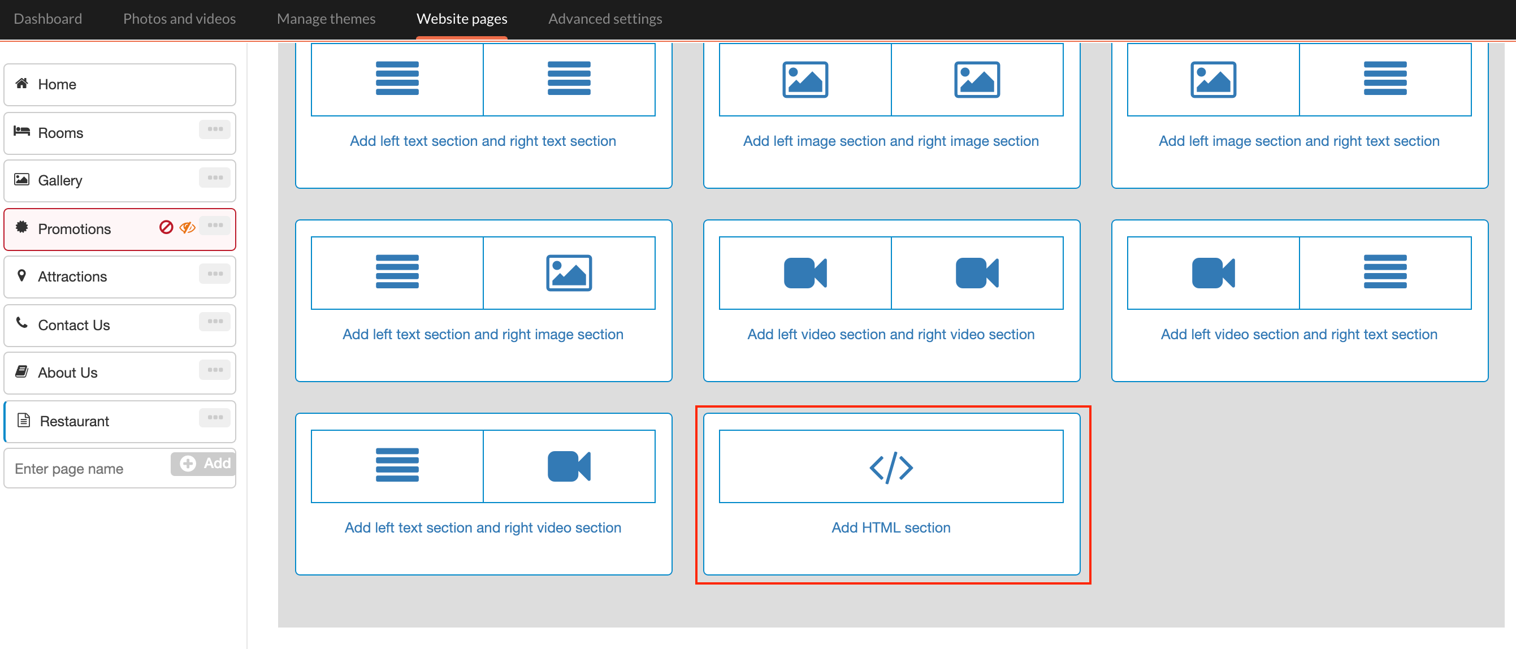The width and height of the screenshot is (1516, 649).
Task: Select the Promotions page in sidebar
Action: click(120, 229)
